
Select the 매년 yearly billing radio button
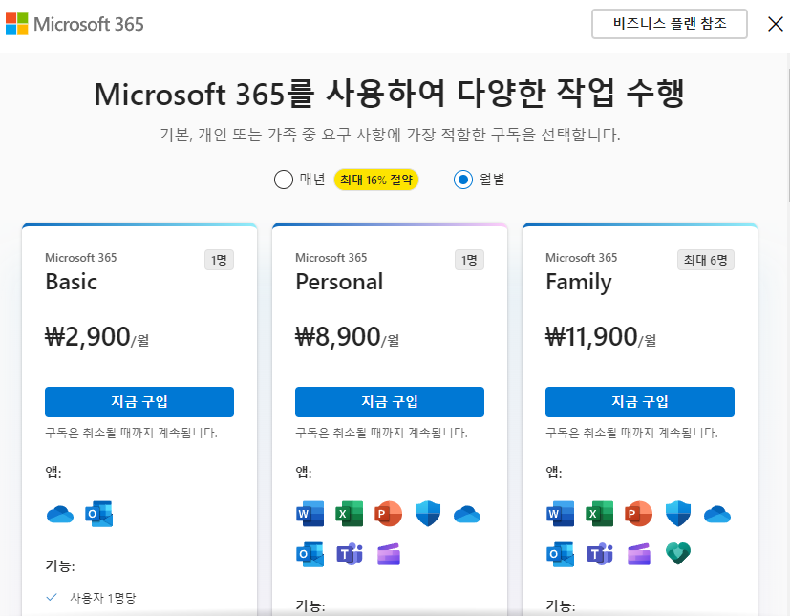point(283,180)
